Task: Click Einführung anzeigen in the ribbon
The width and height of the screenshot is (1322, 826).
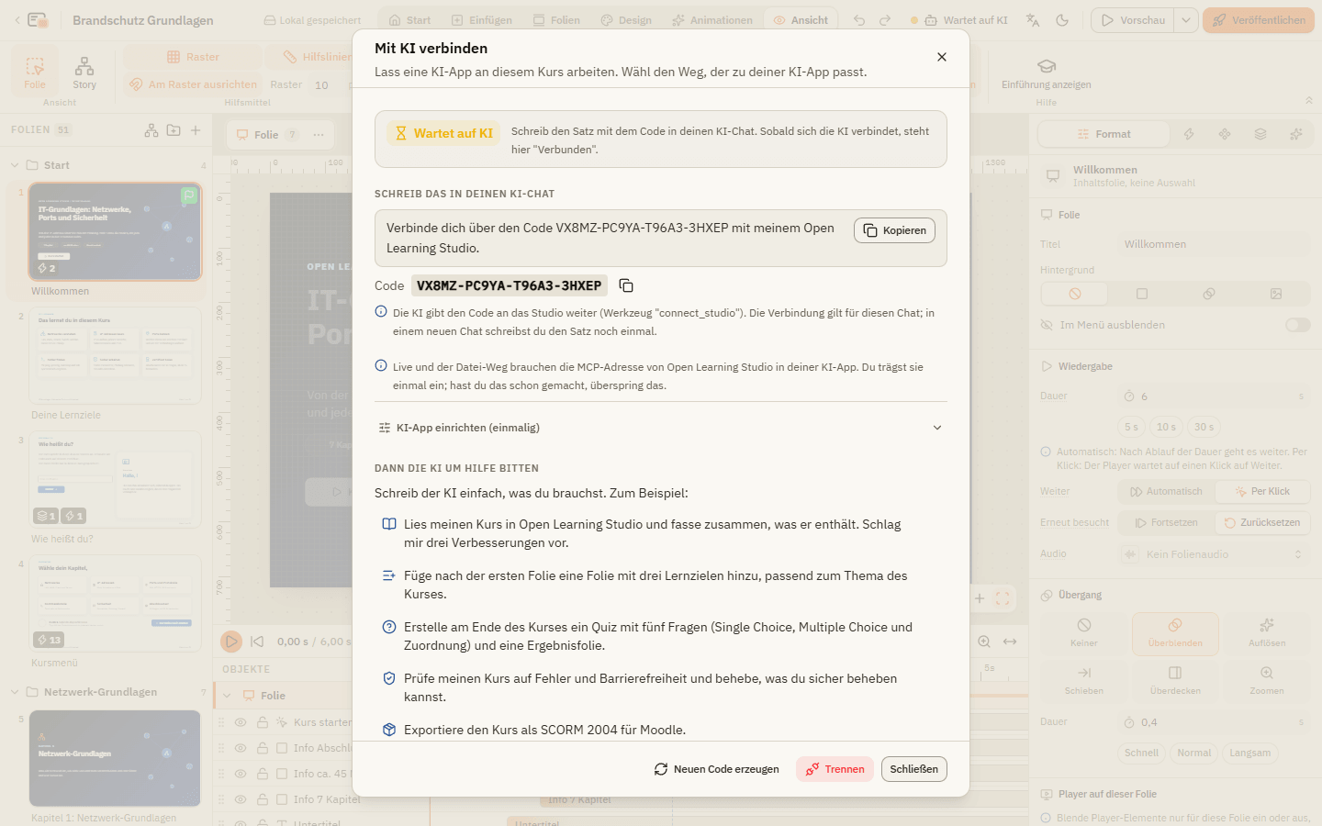Action: (x=1047, y=73)
